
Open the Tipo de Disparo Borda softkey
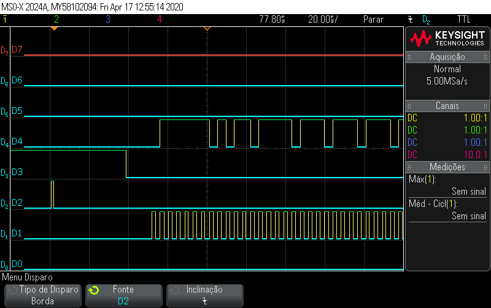pyautogui.click(x=43, y=295)
